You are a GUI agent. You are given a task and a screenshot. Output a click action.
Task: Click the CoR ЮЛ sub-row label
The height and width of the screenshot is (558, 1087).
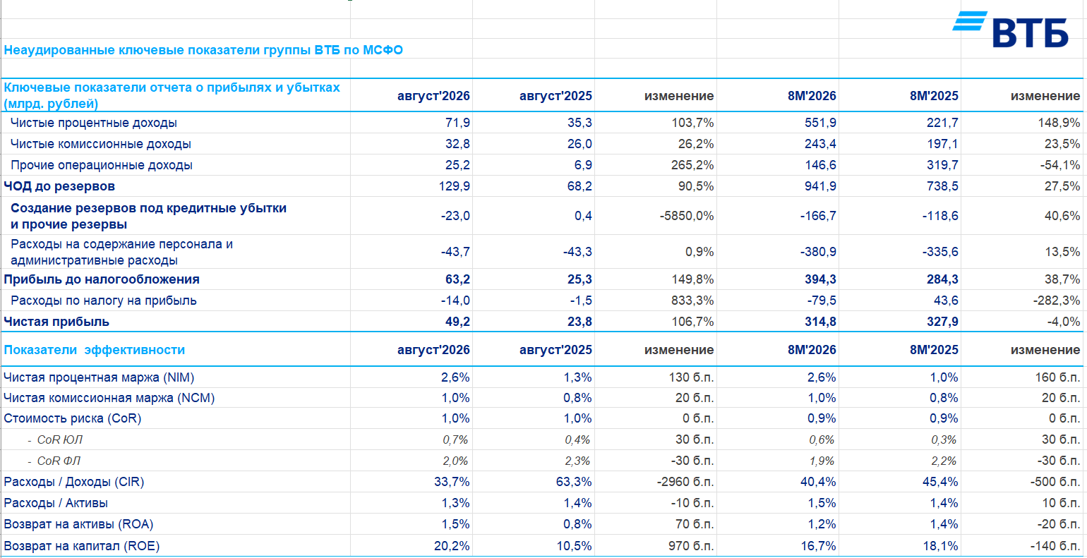coord(55,439)
